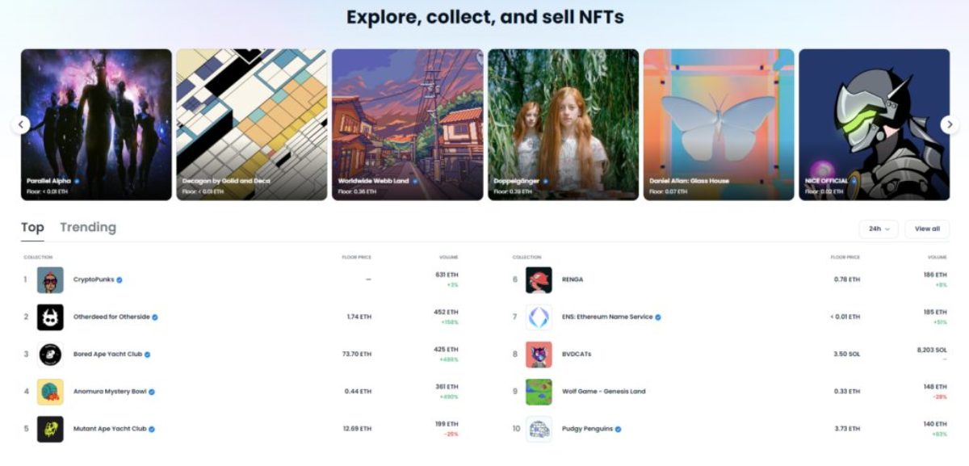
Task: Select the 3.73 ETH floor price
Action: [x=847, y=429]
